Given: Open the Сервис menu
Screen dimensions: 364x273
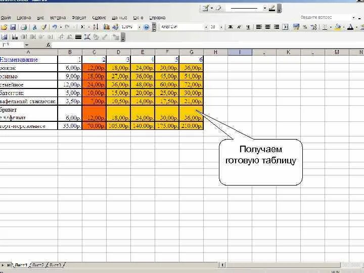Looking at the screenshot, I should click(x=99, y=18).
